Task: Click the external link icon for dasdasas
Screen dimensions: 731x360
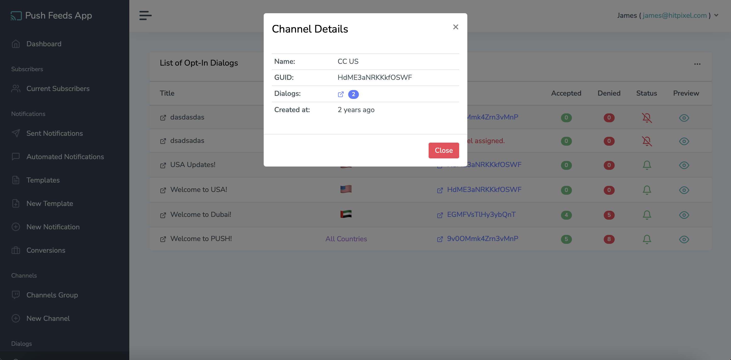Action: click(x=163, y=117)
